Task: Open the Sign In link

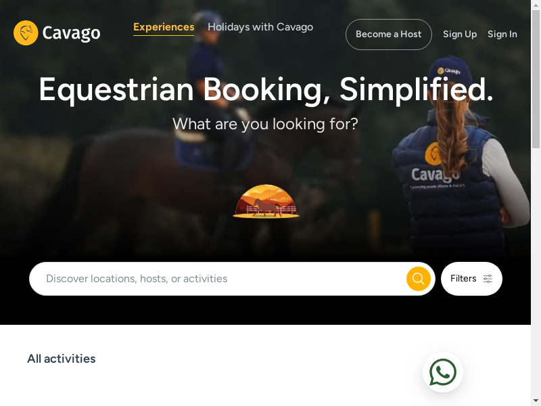Action: pos(502,35)
